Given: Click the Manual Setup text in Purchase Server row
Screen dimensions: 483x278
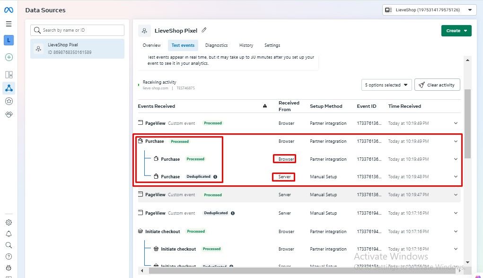Looking at the screenshot, I should click(324, 177).
